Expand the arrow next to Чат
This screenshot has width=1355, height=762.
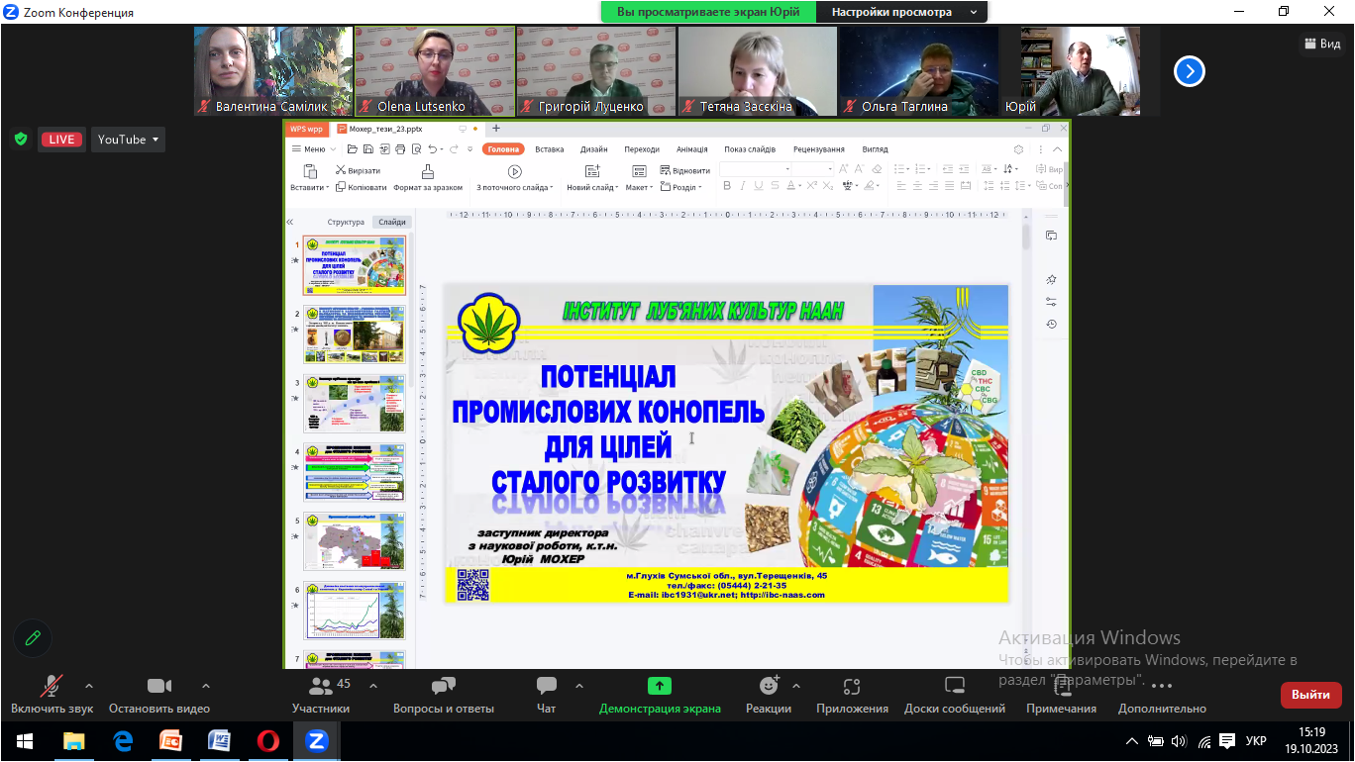(579, 685)
